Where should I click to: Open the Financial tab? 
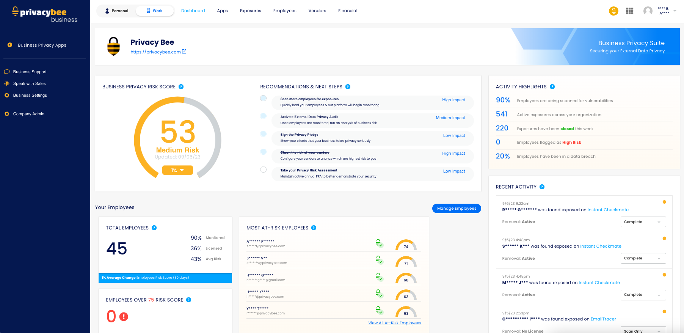click(x=348, y=11)
